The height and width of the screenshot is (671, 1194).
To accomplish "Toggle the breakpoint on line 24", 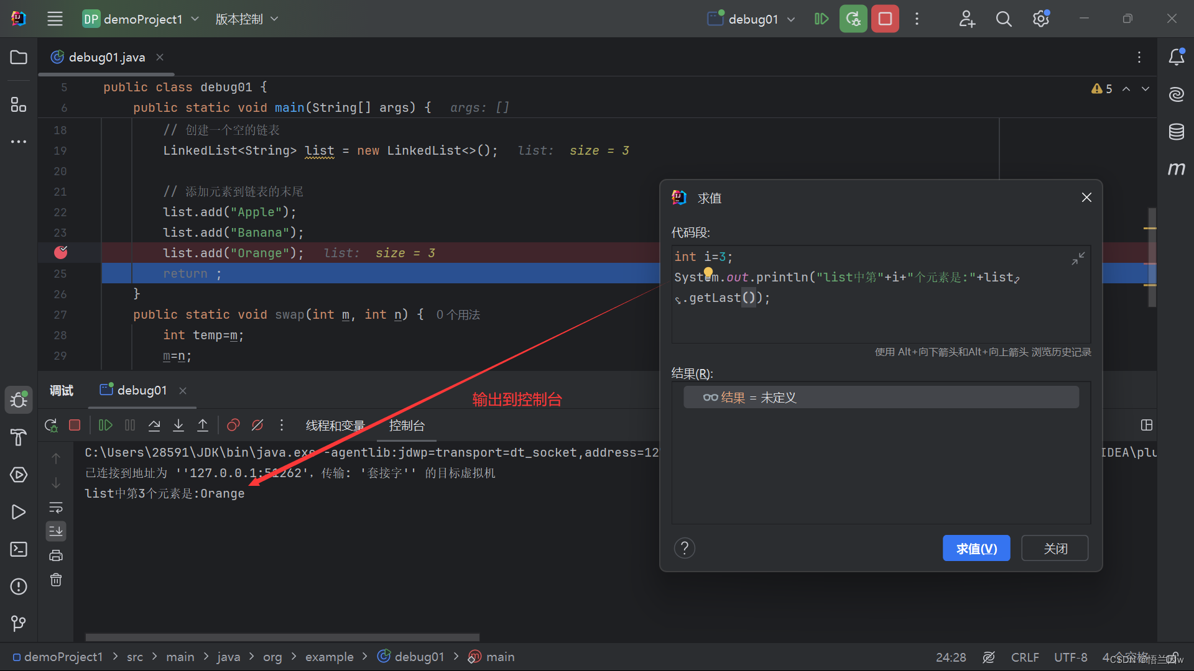I will 61,252.
